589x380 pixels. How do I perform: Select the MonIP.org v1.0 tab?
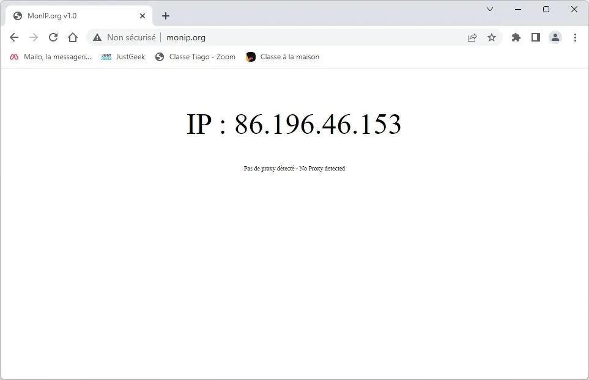point(80,16)
